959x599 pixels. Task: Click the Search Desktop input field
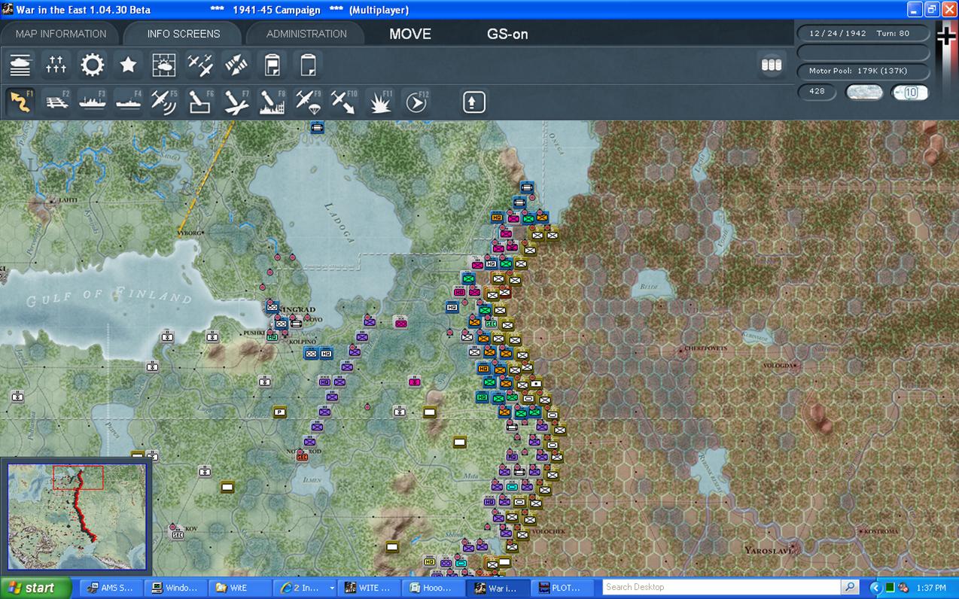(x=722, y=587)
